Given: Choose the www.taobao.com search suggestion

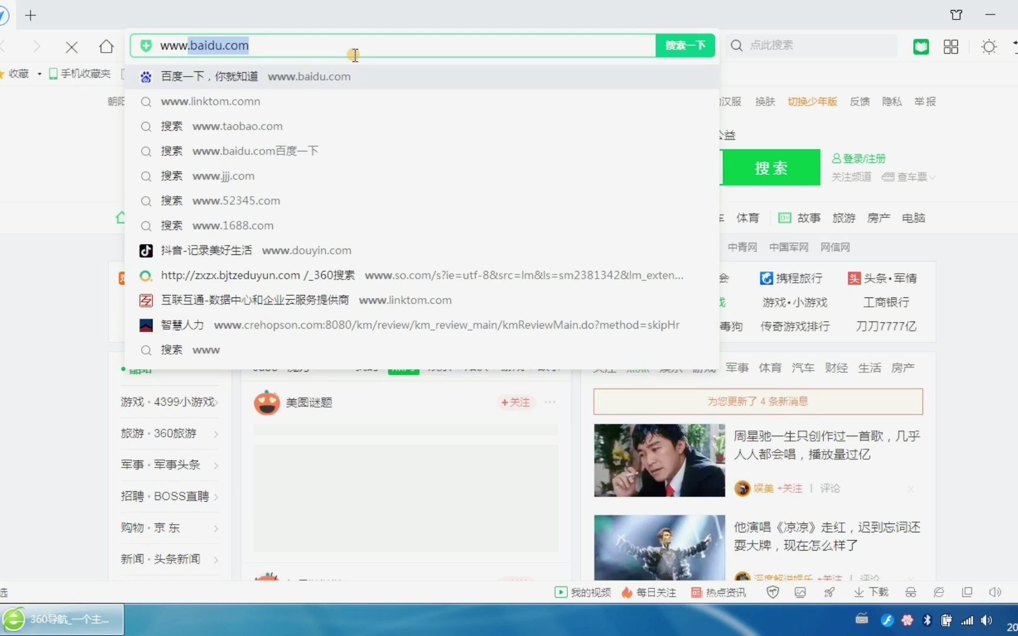Looking at the screenshot, I should pyautogui.click(x=422, y=126).
